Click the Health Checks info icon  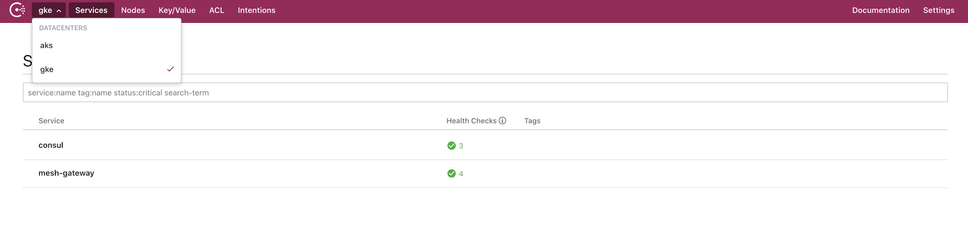[502, 121]
